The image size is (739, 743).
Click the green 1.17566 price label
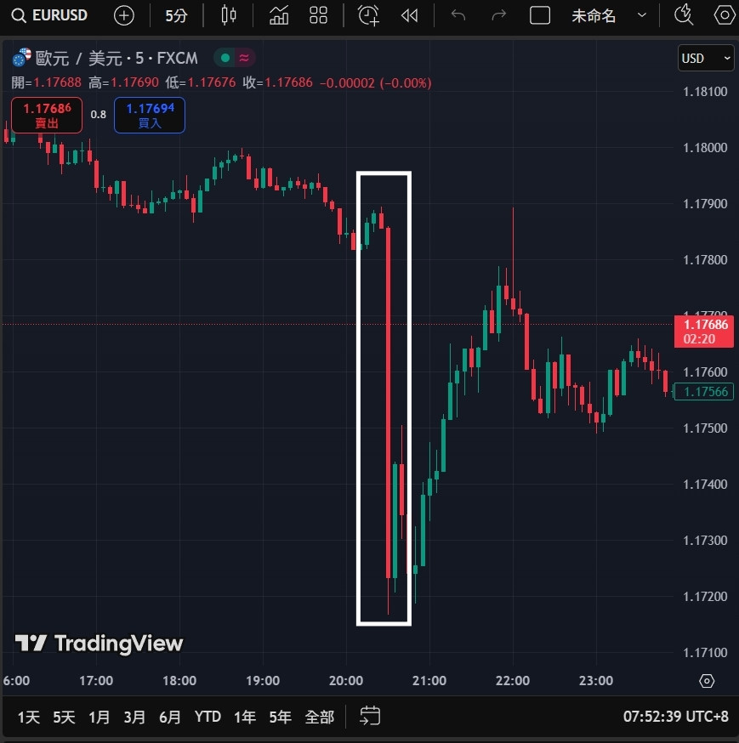(x=704, y=391)
